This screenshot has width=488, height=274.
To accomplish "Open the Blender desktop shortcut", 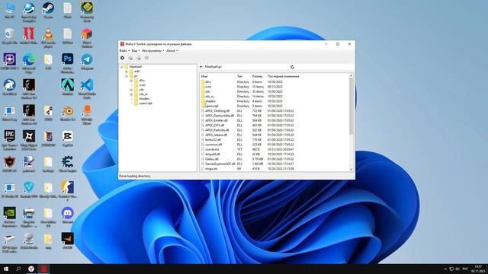I will point(68,113).
